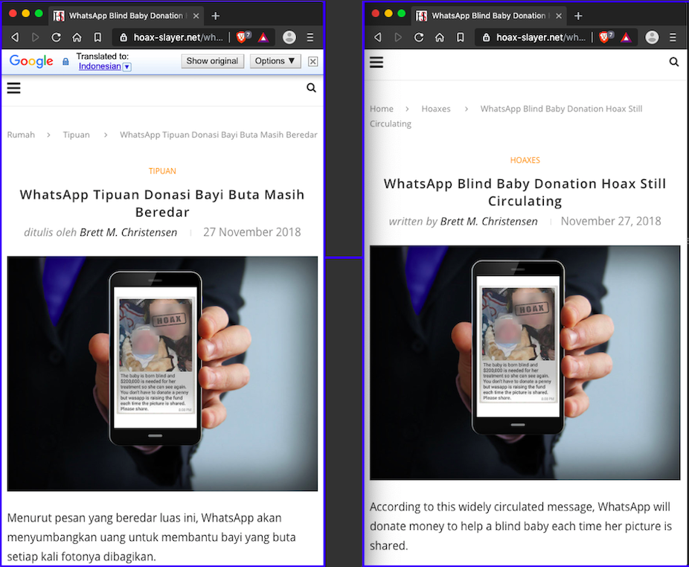689x567 pixels.
Task: Click the red close window button of right window
Action: coord(375,13)
